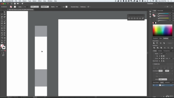Select the Scale tool
The image size is (174, 98).
point(5,26)
